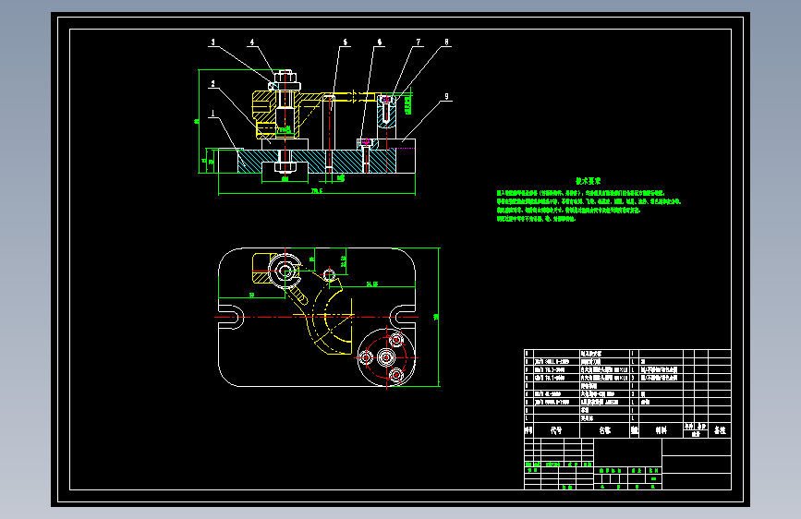This screenshot has height=519, width=801.
Task: Click the yellow hatched block in plan view
Action: (x=261, y=268)
